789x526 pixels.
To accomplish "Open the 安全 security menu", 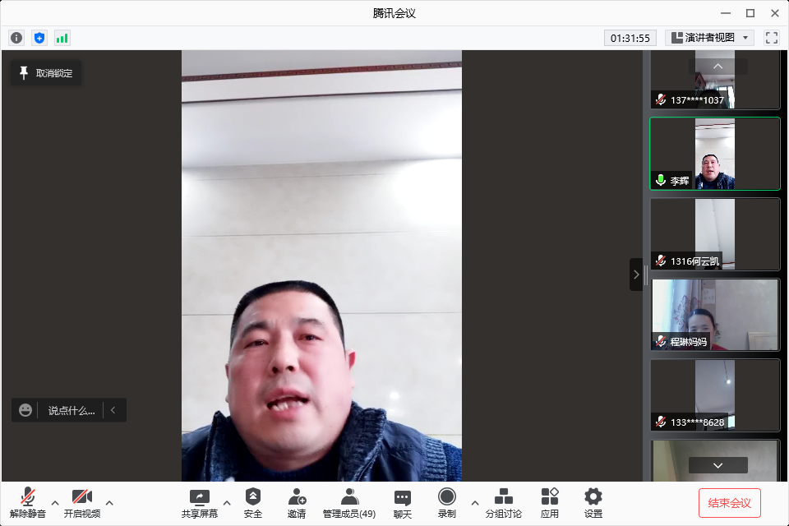I will click(x=252, y=503).
